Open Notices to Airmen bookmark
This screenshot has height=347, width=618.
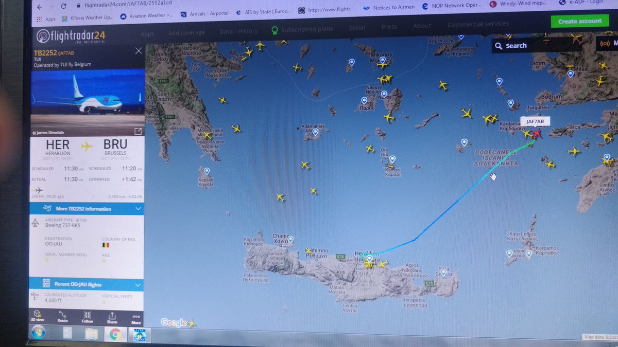point(388,8)
